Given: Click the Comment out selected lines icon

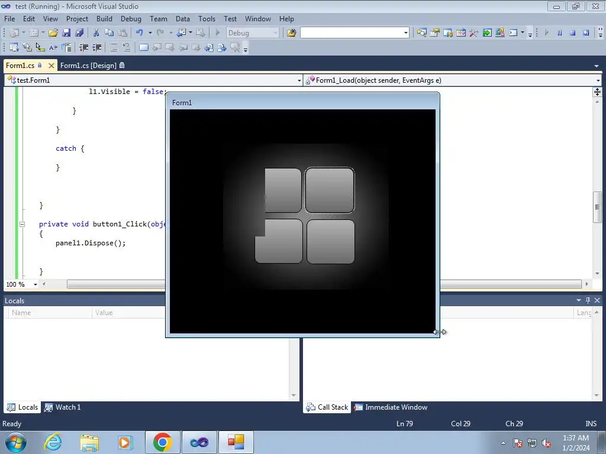Looking at the screenshot, I should click(113, 47).
